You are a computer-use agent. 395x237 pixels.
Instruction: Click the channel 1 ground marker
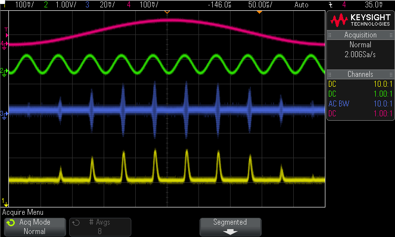(5, 203)
